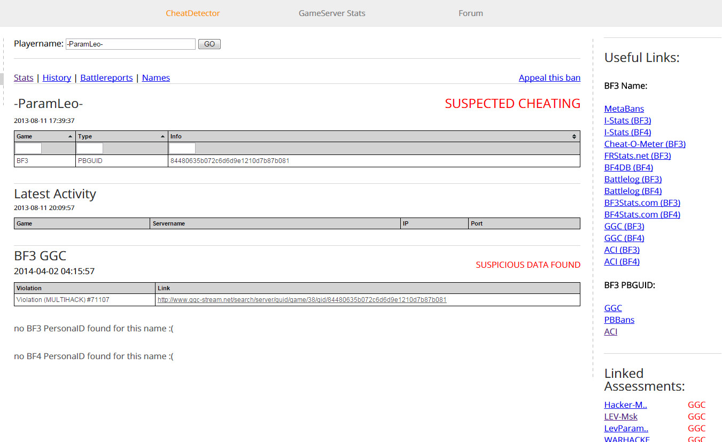Viewport: 722px width, 442px height.
Task: Click Appeal this ban link
Action: (x=549, y=77)
